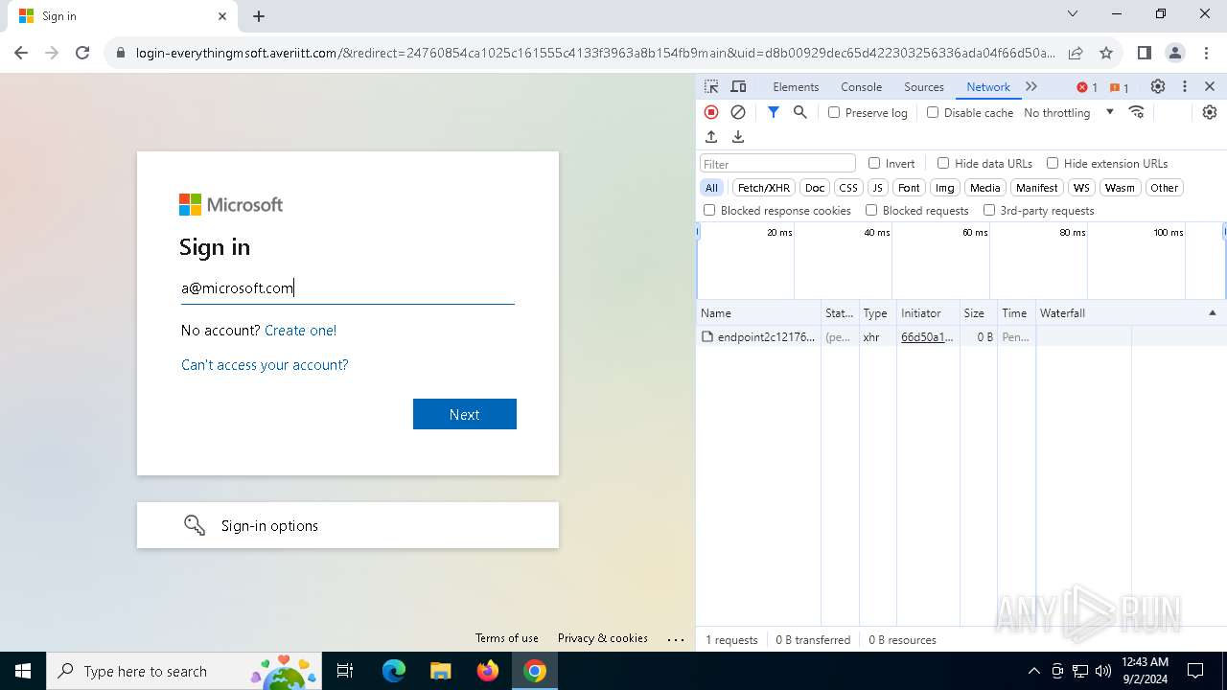Open Privacy & cookies link

pos(603,638)
